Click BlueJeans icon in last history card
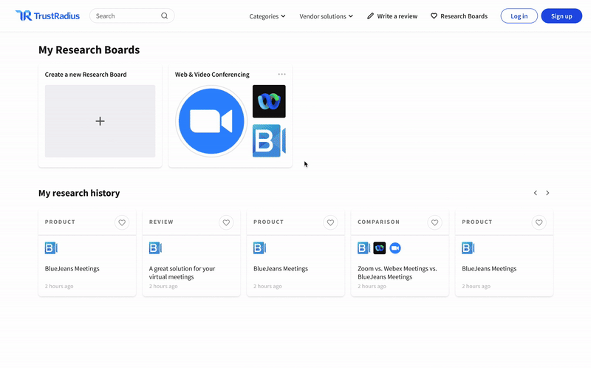The width and height of the screenshot is (591, 368). click(x=468, y=248)
